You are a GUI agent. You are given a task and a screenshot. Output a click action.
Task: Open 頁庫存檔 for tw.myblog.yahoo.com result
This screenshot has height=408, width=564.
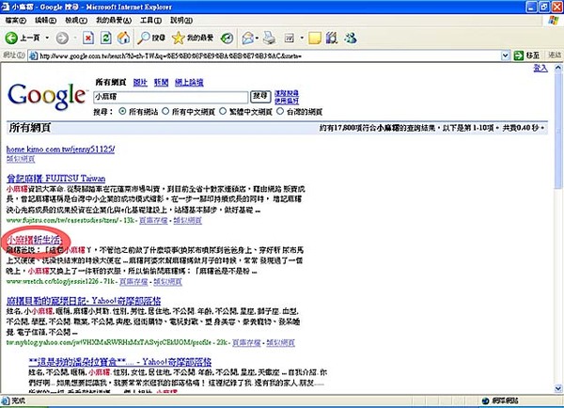coord(246,342)
